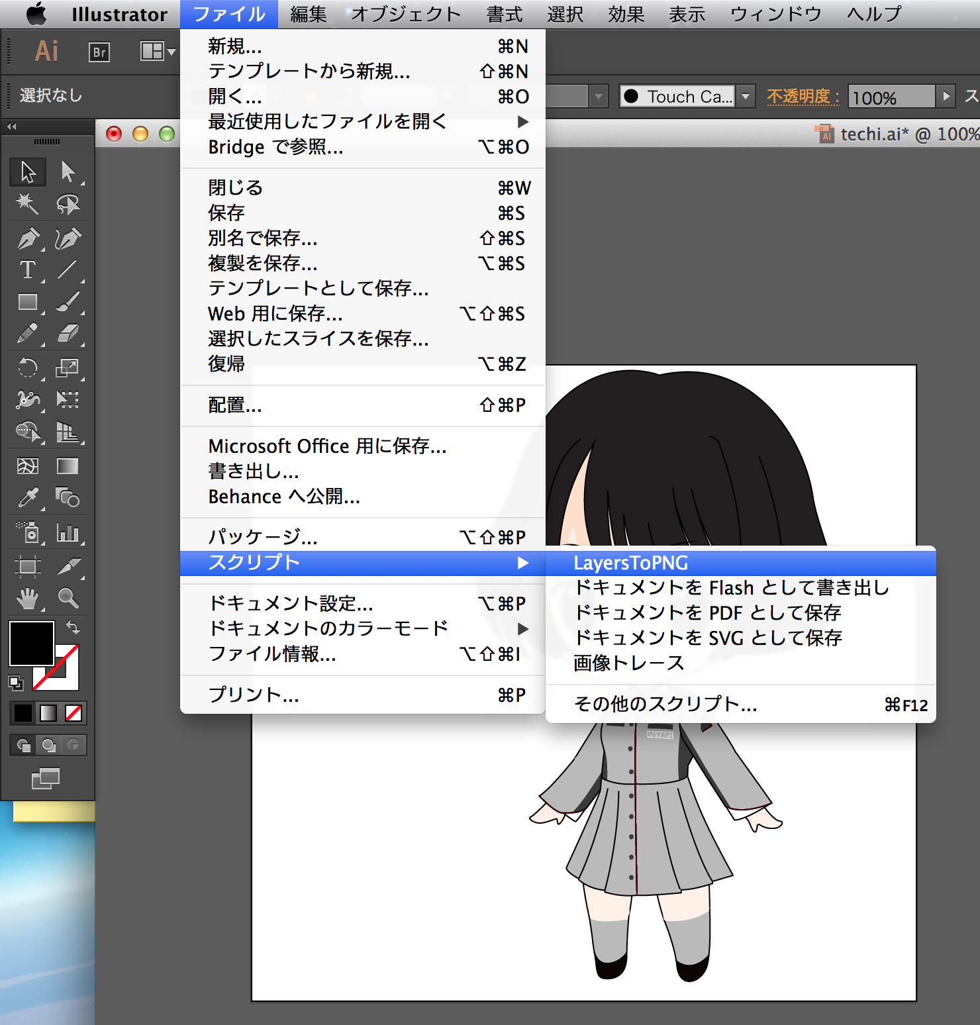This screenshot has width=980, height=1025.
Task: Set paint mode to None
Action: (x=73, y=713)
